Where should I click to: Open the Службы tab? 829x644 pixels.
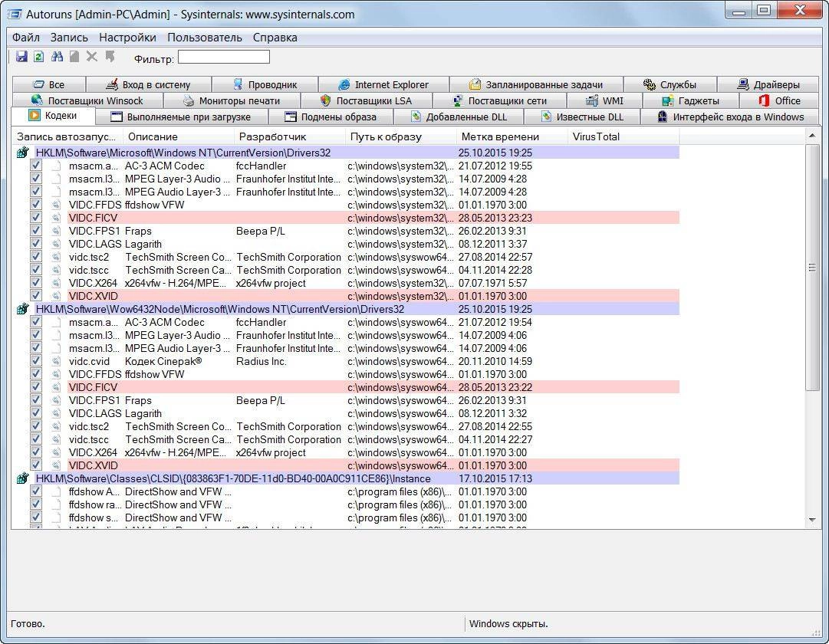pos(670,84)
